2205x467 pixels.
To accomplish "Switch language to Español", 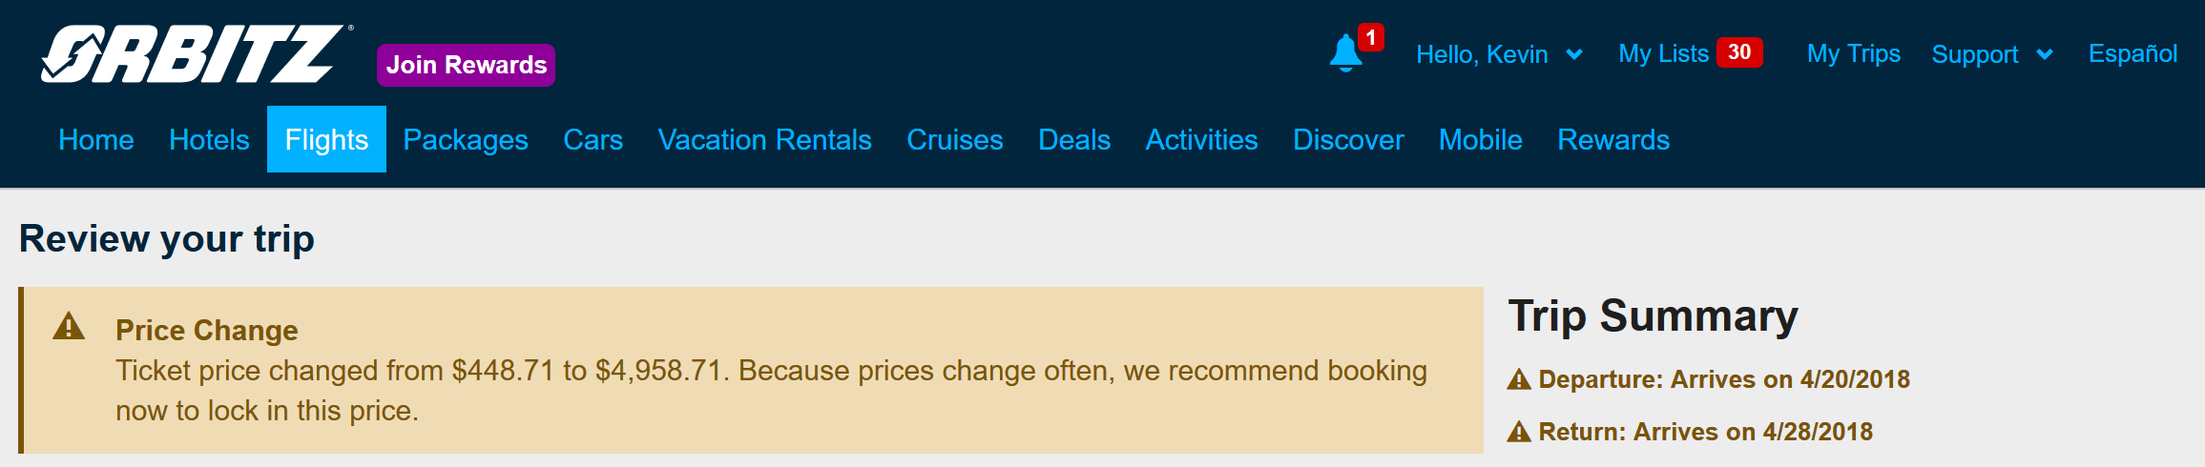I will pyautogui.click(x=2133, y=53).
